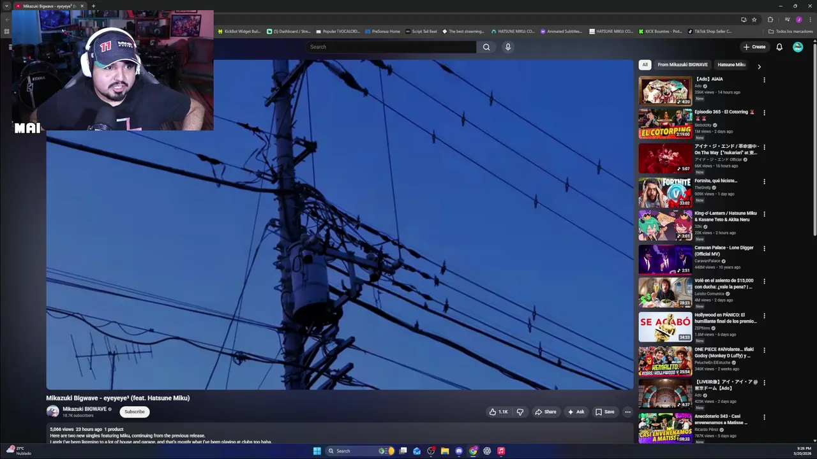Open a new browser tab
The image size is (817, 459).
(93, 6)
